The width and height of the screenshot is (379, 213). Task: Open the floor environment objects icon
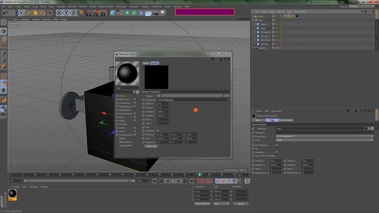point(148,13)
